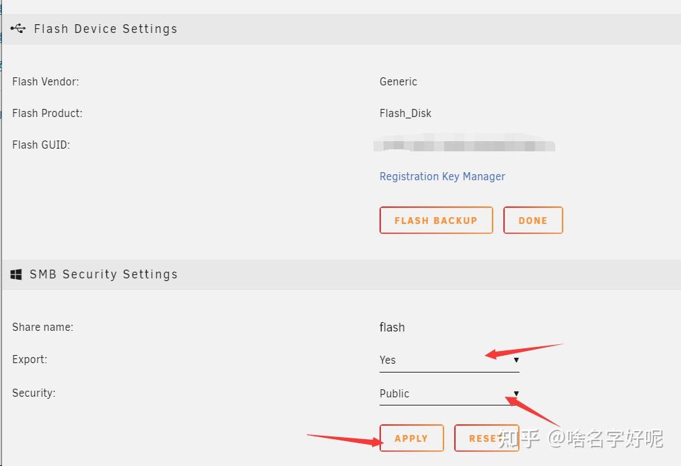Screen dimensions: 681x466
Task: Open the Export dropdown showing Yes
Action: [x=449, y=360]
